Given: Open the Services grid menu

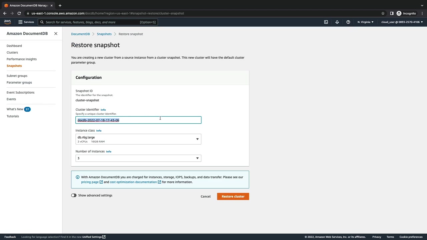Looking at the screenshot, I should point(26,22).
